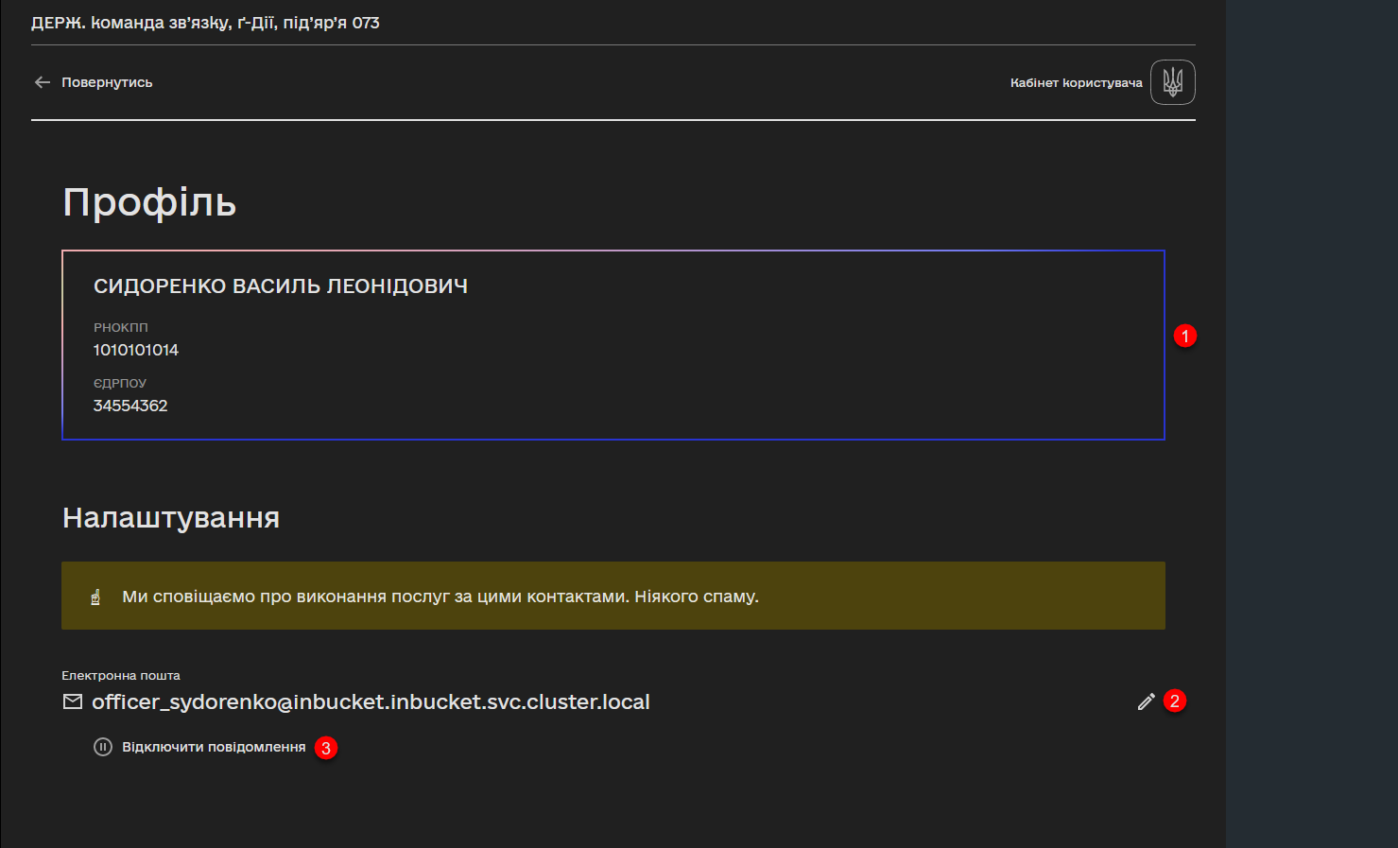Click the email address officer_sydorenko@inbucket
Viewport: 1398px width, 848px height.
pyautogui.click(x=371, y=701)
